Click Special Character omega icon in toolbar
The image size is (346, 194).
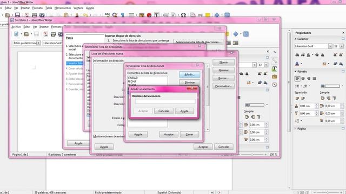(x=183, y=15)
